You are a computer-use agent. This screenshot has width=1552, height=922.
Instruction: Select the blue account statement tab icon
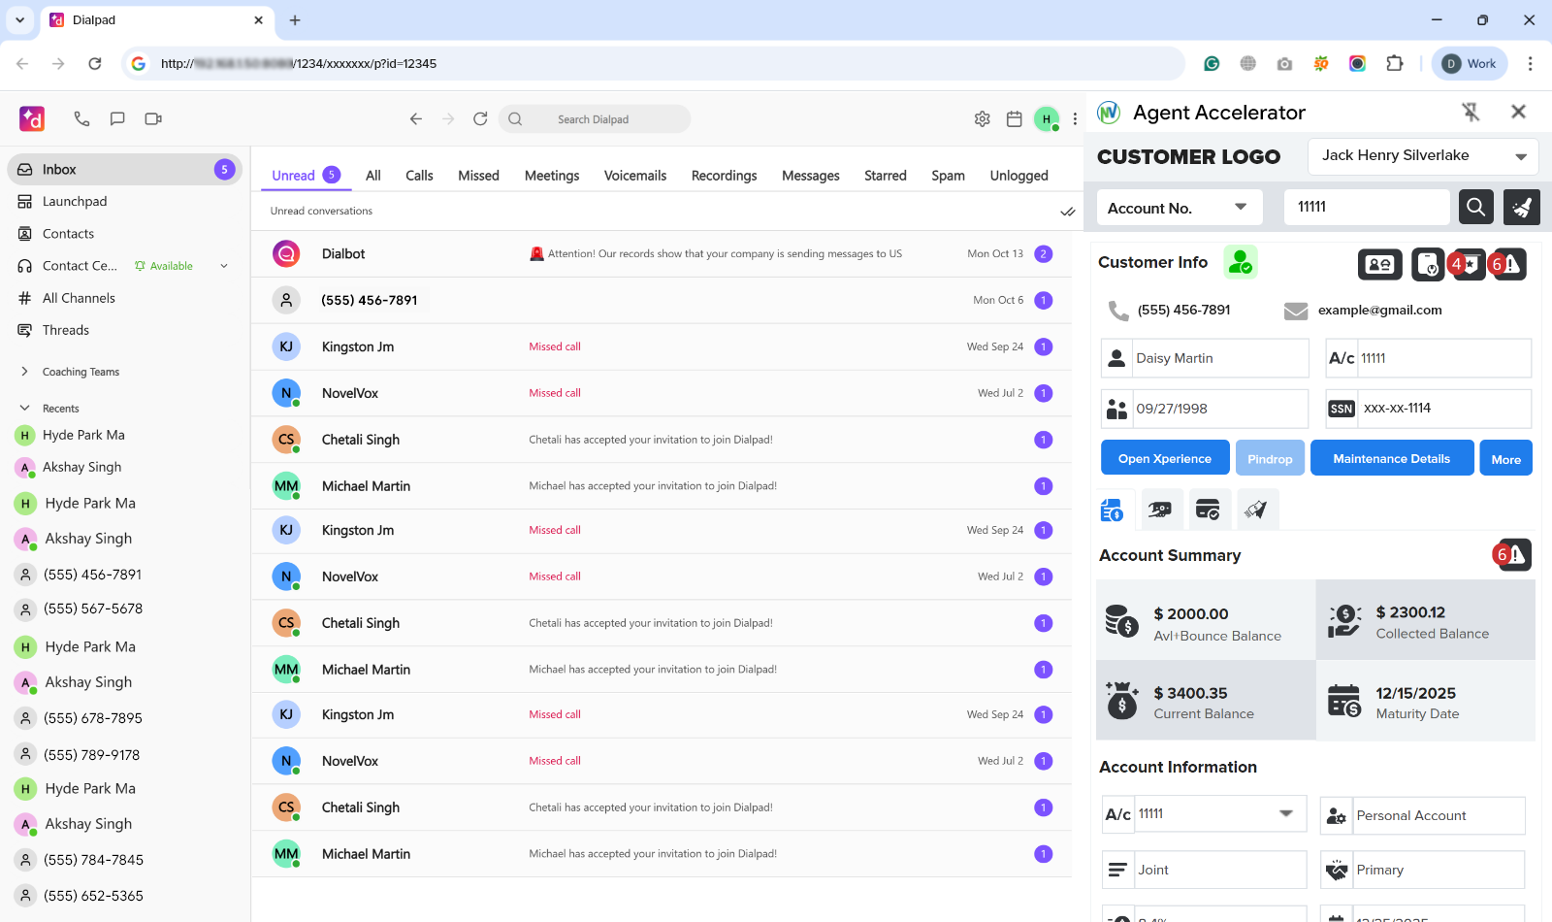pyautogui.click(x=1112, y=510)
